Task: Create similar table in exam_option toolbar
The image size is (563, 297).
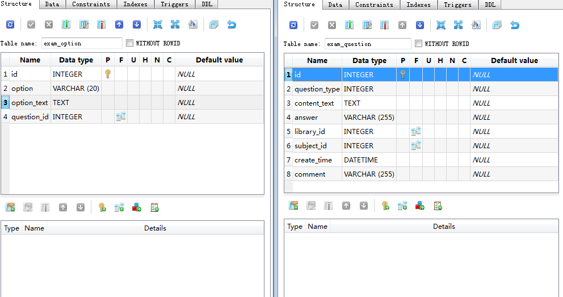Action: [x=214, y=24]
